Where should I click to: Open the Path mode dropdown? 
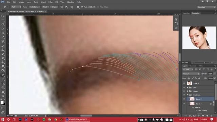(16, 7)
